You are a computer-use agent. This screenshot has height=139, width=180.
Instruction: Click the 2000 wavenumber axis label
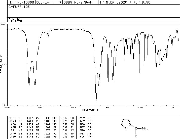[x=74, y=108]
